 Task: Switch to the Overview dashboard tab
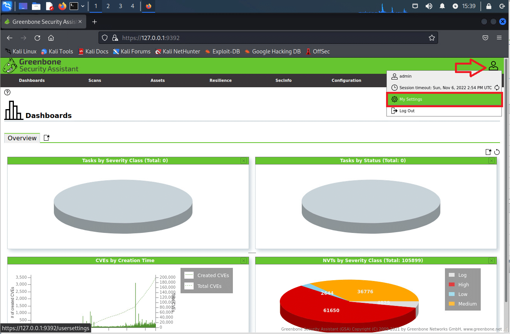(x=22, y=138)
